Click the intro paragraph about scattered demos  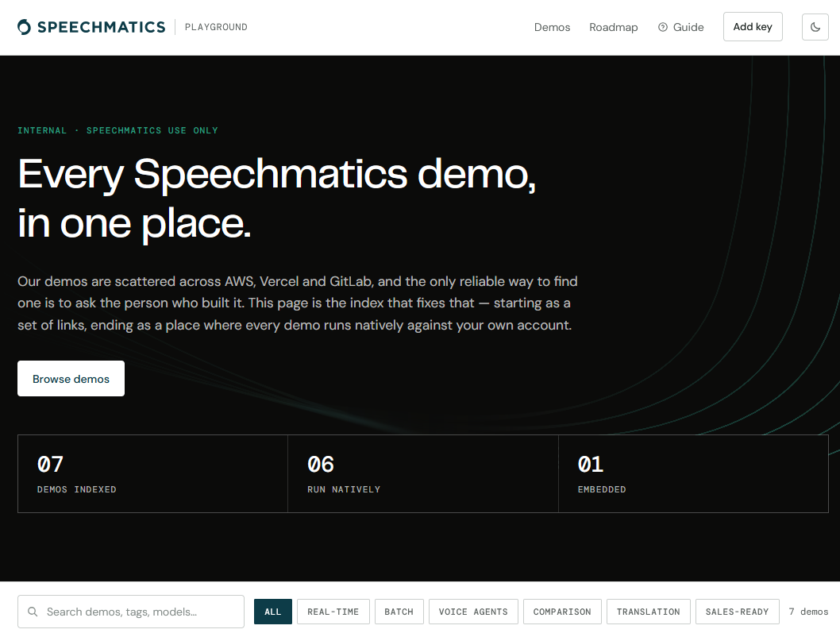click(x=297, y=303)
